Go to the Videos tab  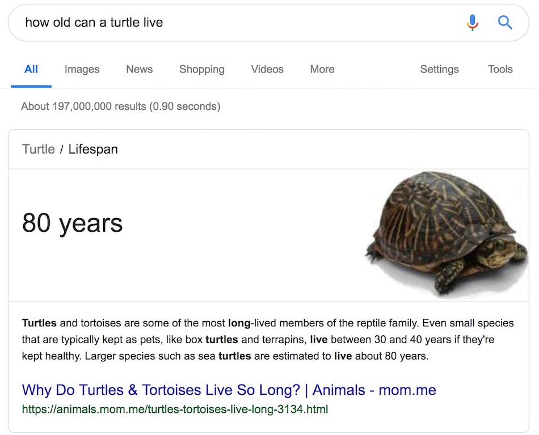(x=267, y=69)
